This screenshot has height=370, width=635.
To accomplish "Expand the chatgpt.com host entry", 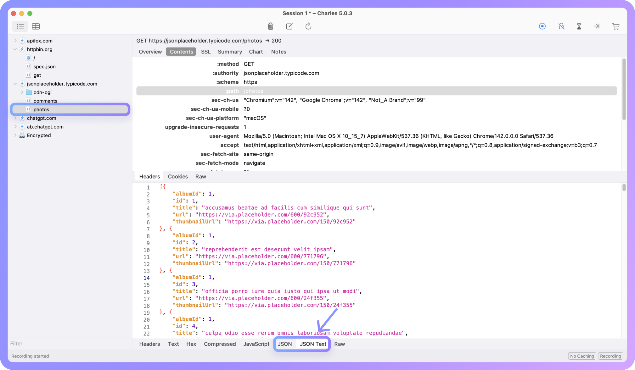I will click(x=15, y=118).
